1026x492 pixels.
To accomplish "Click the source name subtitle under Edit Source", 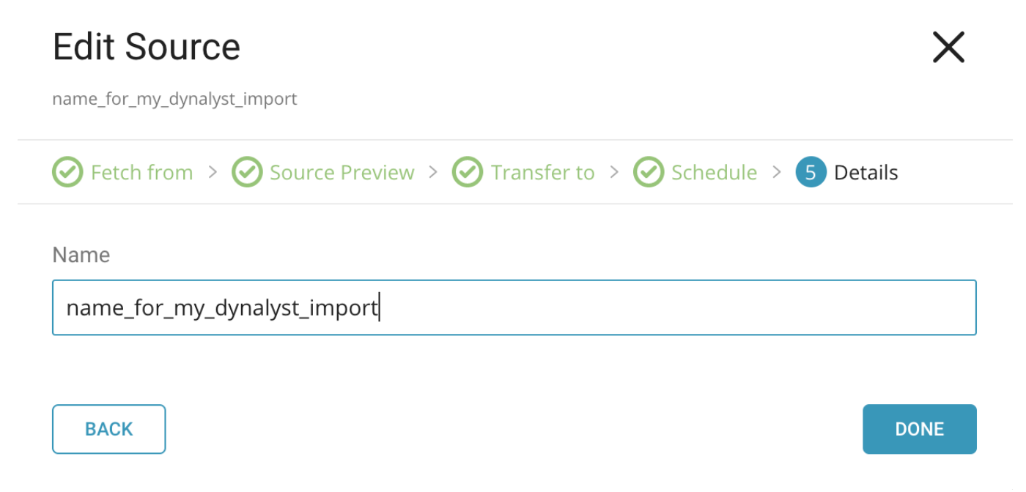I will [174, 99].
